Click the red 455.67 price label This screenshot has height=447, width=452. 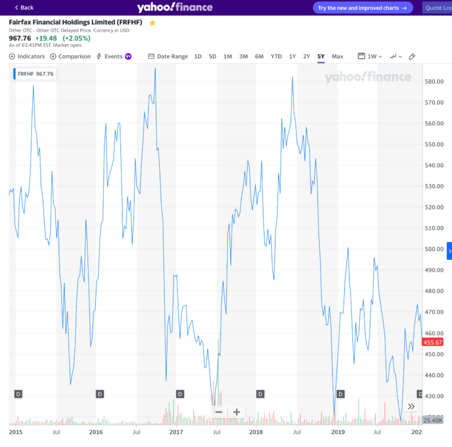pos(433,342)
